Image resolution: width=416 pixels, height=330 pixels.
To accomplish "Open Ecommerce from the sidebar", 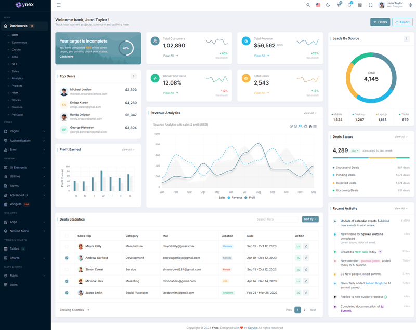I will (x=19, y=43).
